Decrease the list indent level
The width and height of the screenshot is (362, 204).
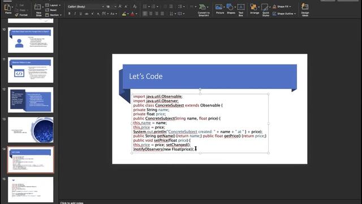[x=165, y=6]
